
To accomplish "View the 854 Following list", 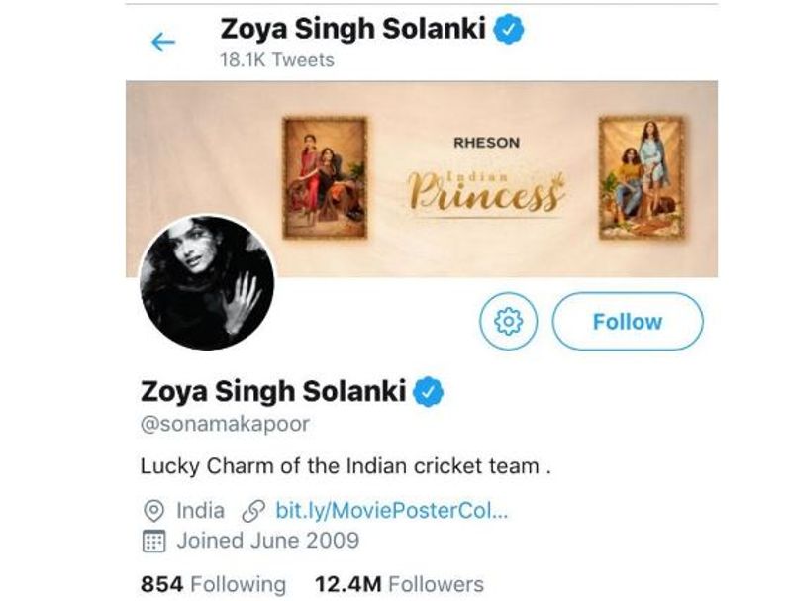I will 213,584.
